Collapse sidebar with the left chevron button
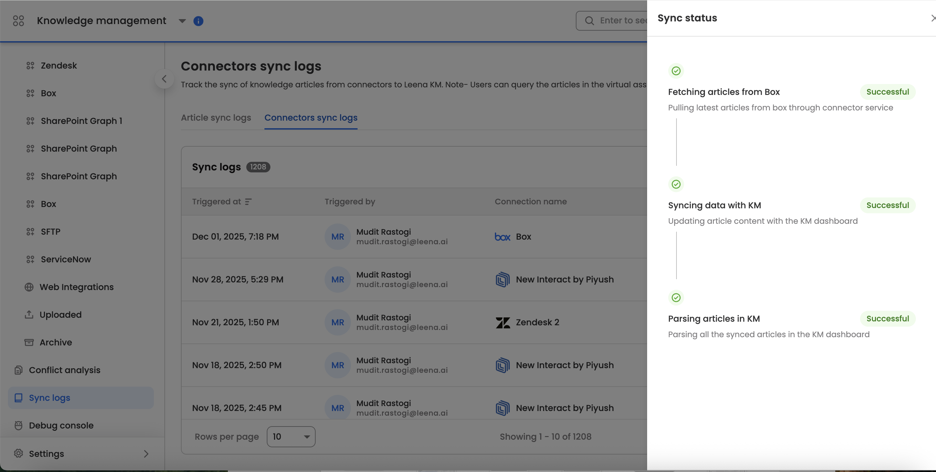Screen dimensions: 936x472 (x=164, y=79)
